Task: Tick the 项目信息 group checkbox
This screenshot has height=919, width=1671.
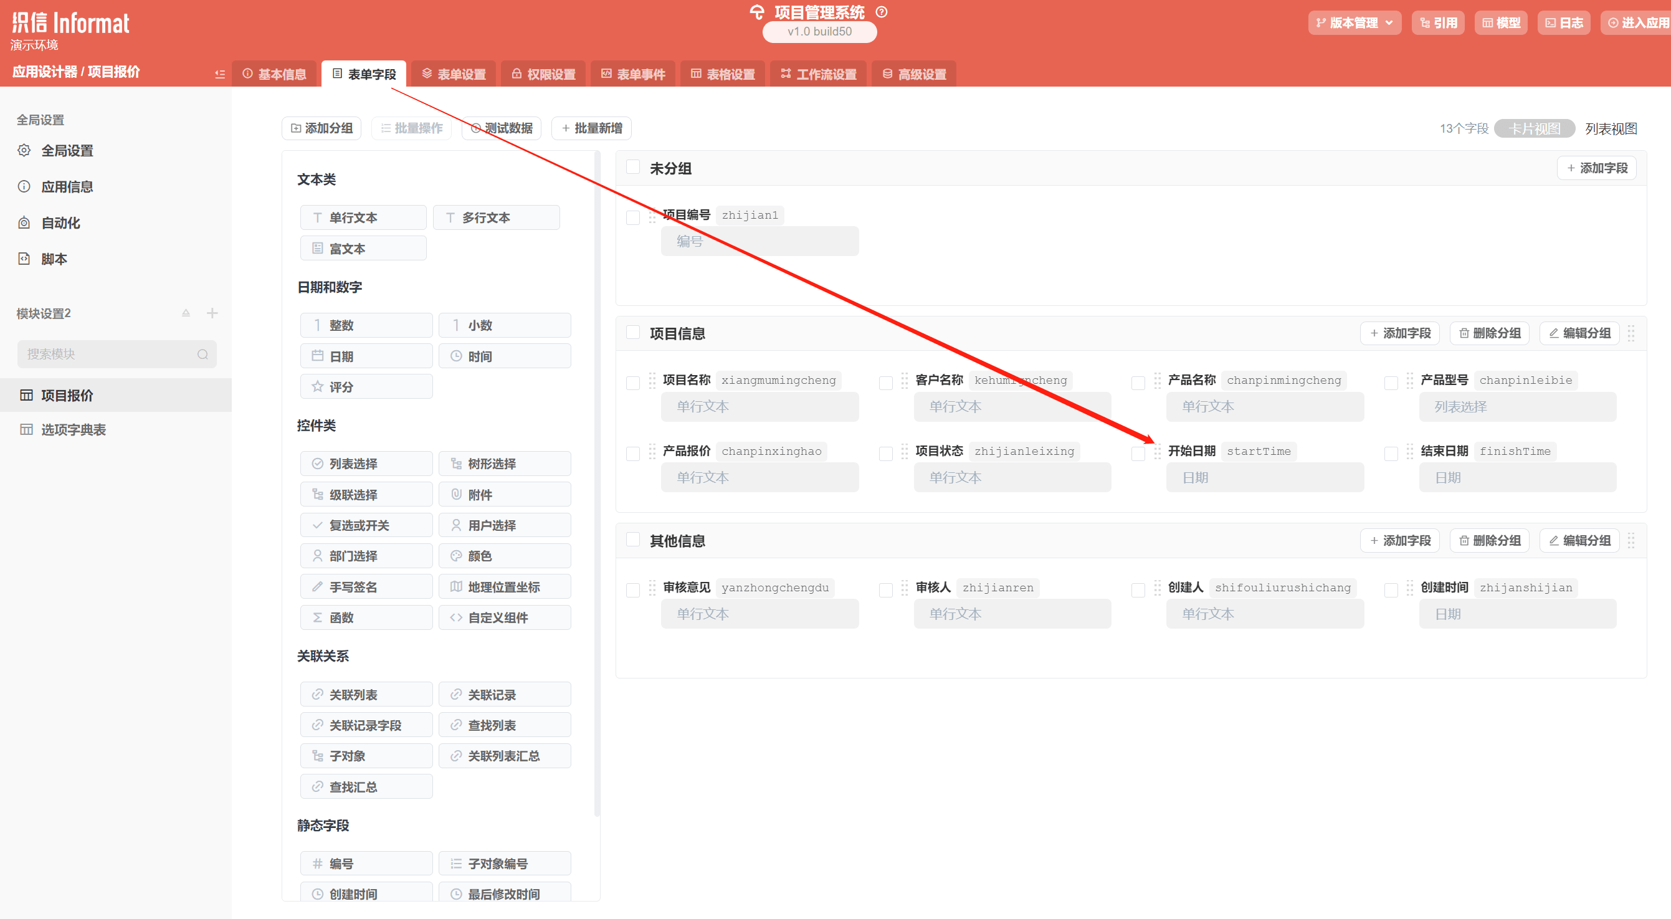Action: click(x=632, y=332)
